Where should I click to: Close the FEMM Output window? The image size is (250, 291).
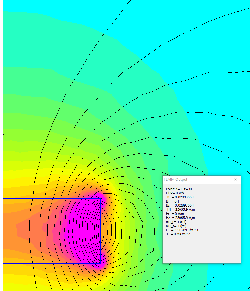coord(236,179)
